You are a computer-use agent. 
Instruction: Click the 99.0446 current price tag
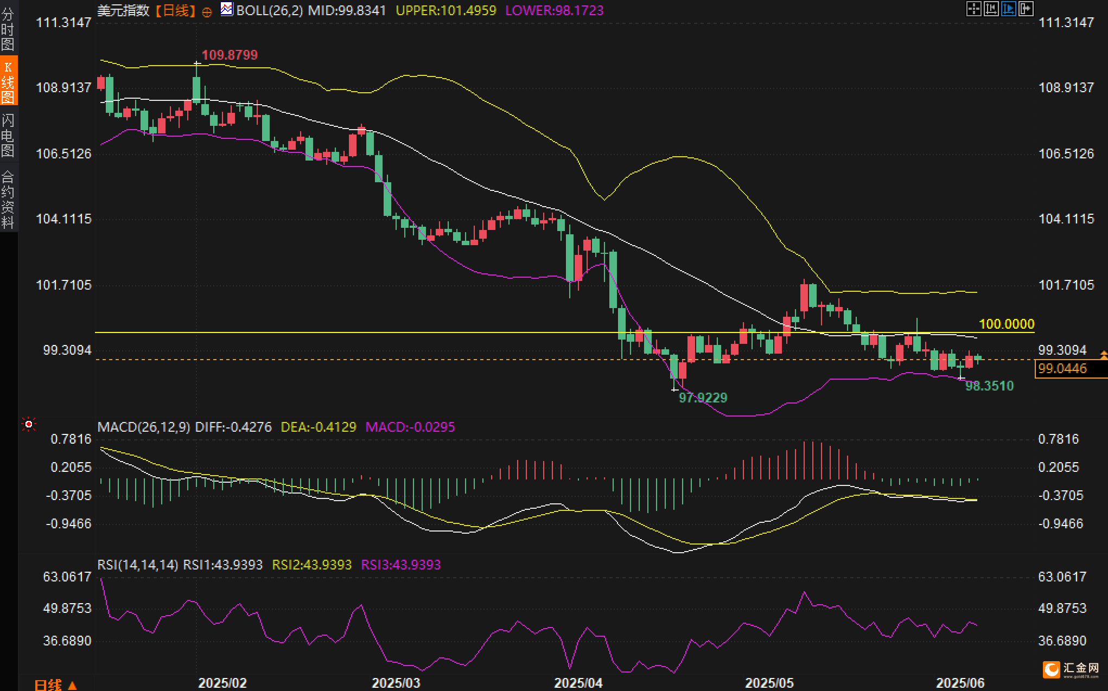(1062, 369)
